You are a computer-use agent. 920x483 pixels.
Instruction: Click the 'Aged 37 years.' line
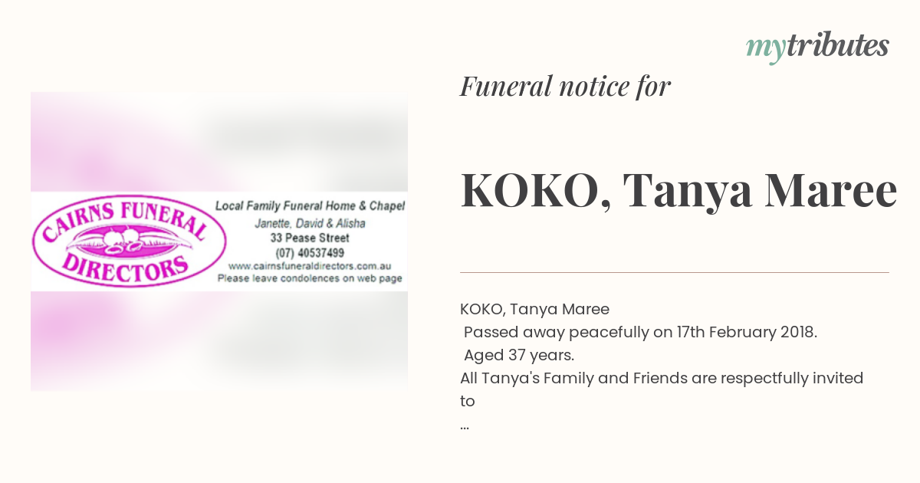coord(519,356)
